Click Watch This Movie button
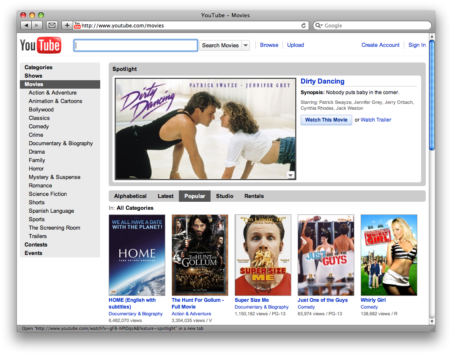This screenshot has height=355, width=452. 326,120
